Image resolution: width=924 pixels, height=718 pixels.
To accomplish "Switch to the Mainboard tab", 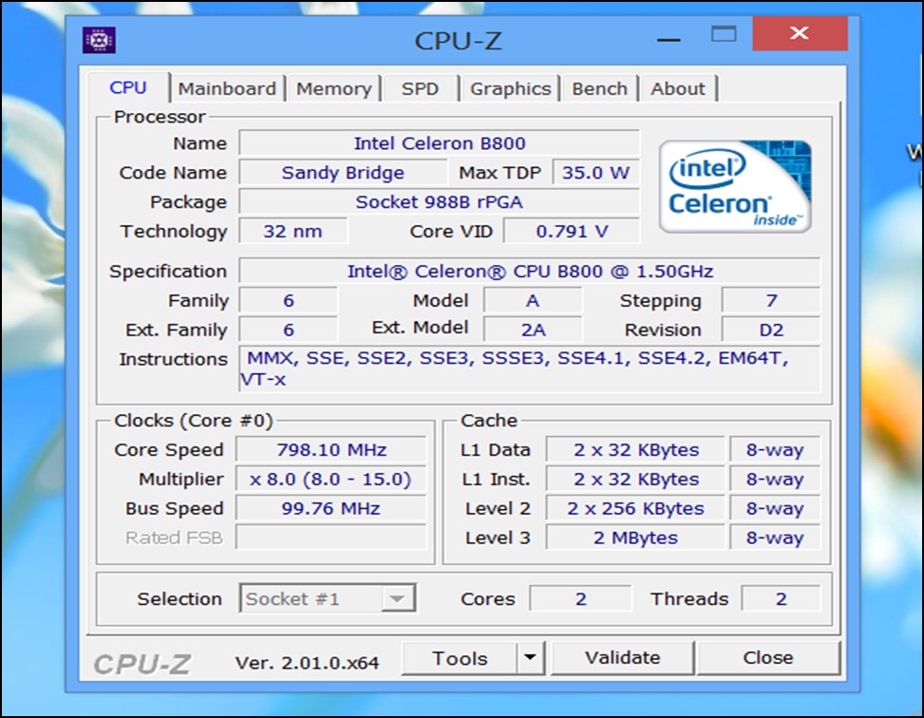I will [227, 89].
